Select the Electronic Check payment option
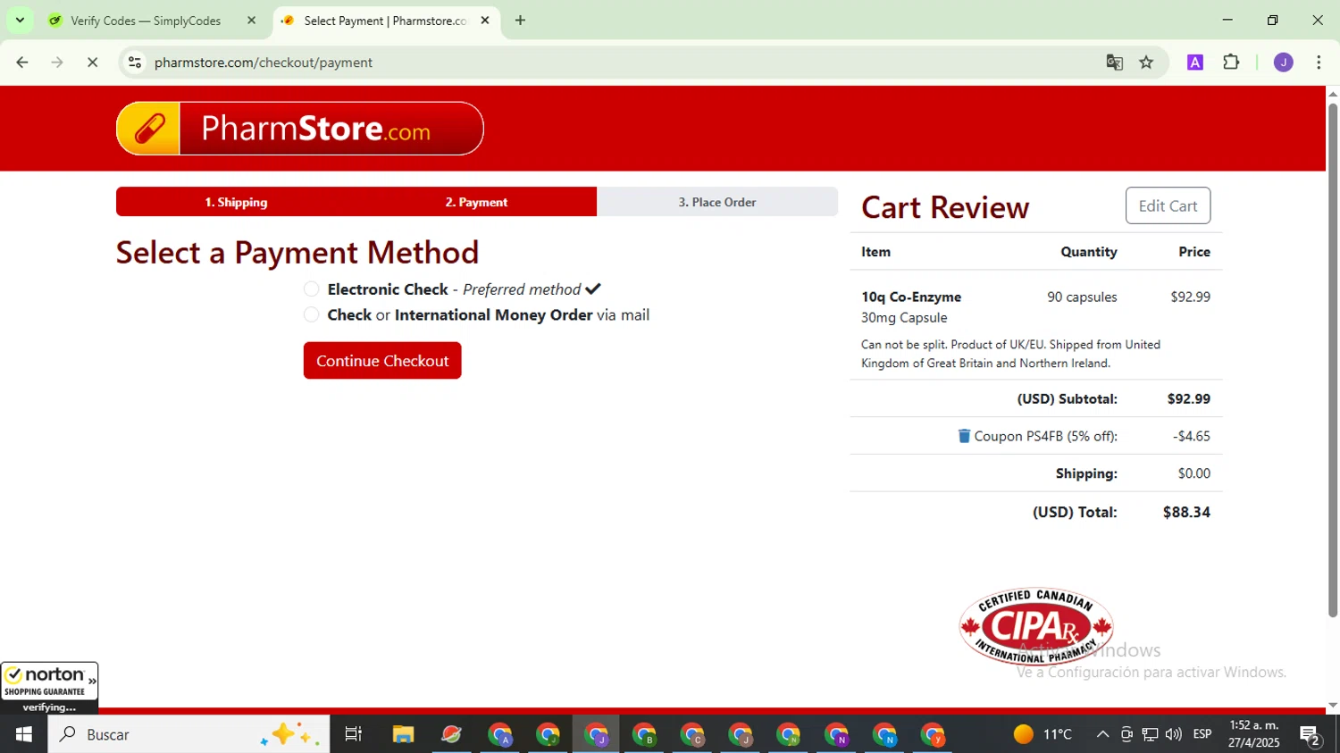The height and width of the screenshot is (753, 1340). 311,289
